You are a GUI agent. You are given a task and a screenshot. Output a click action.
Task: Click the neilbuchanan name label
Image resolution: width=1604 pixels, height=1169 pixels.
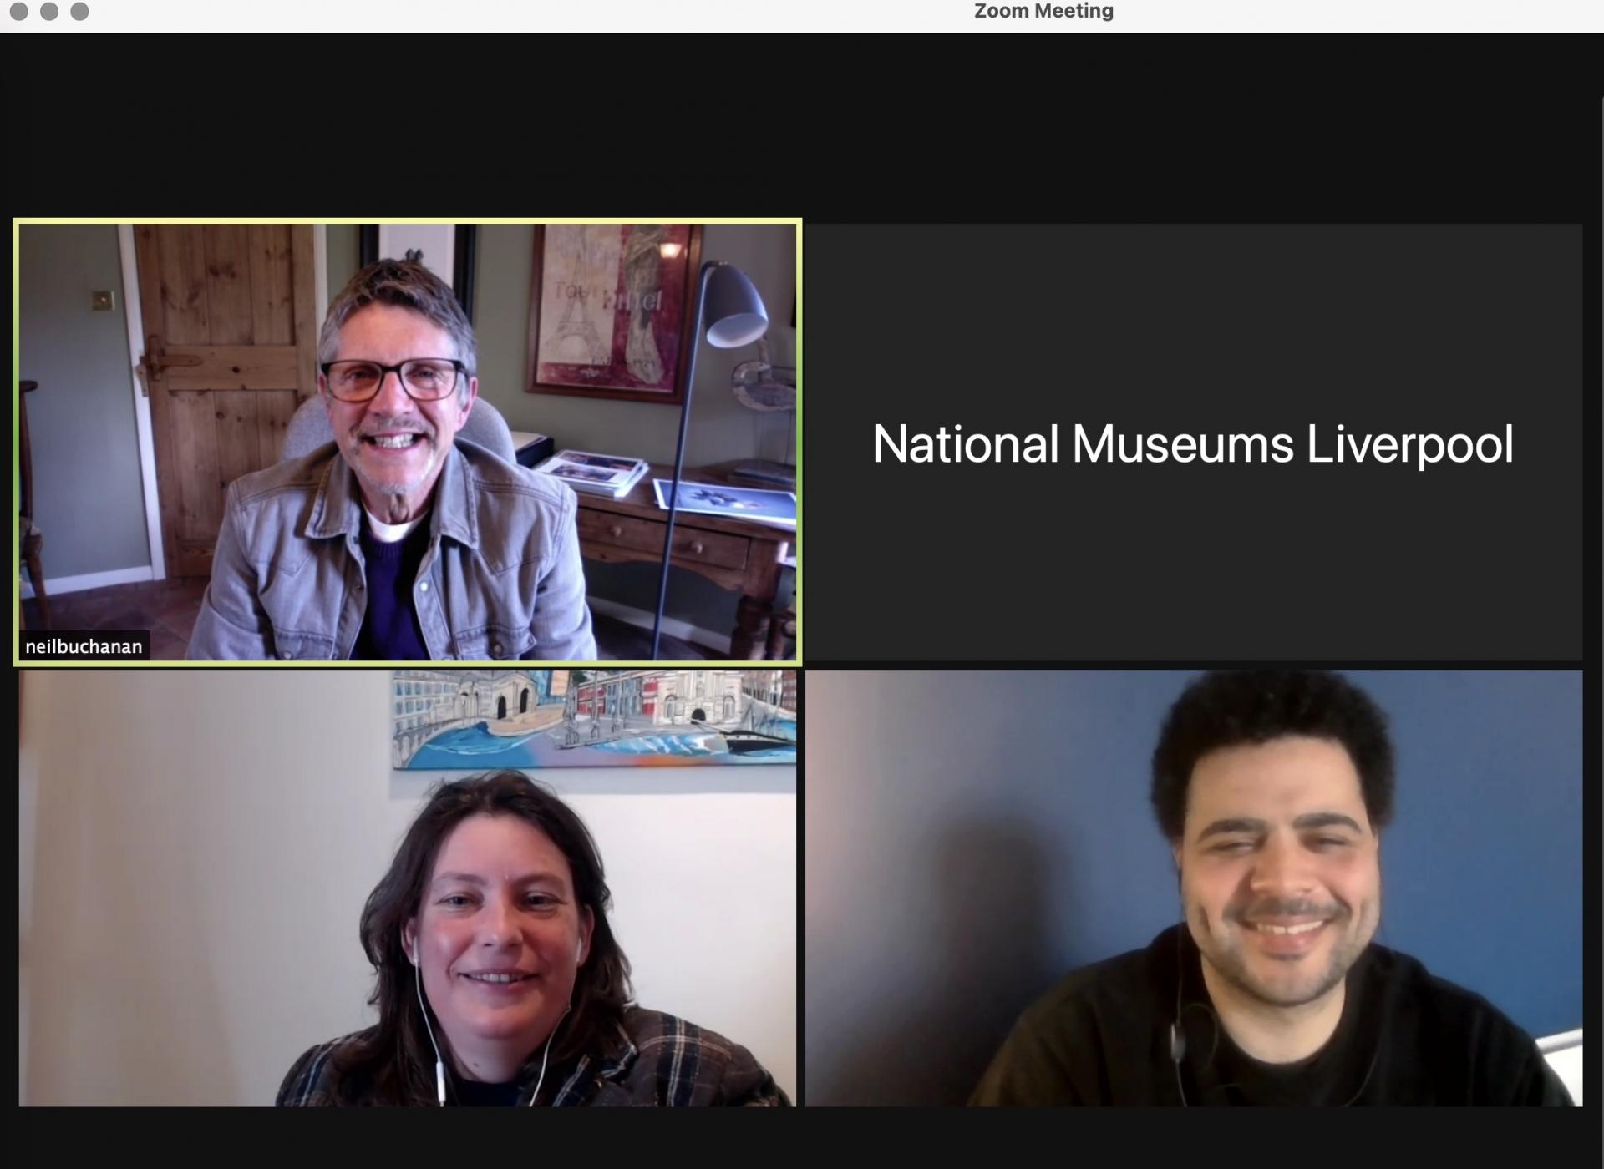84,646
